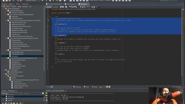Toggle the last find bar option icon
Image resolution: width=185 pixels, height=104 pixels.
[x=109, y=87]
